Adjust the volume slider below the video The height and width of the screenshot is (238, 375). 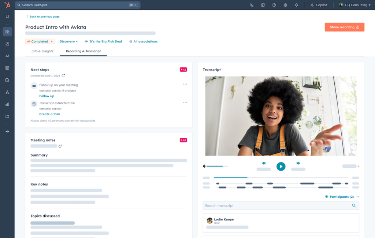click(217, 166)
